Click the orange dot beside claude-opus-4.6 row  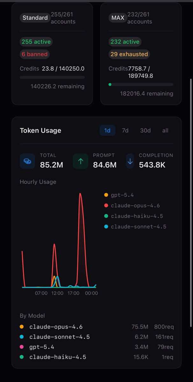(x=22, y=327)
